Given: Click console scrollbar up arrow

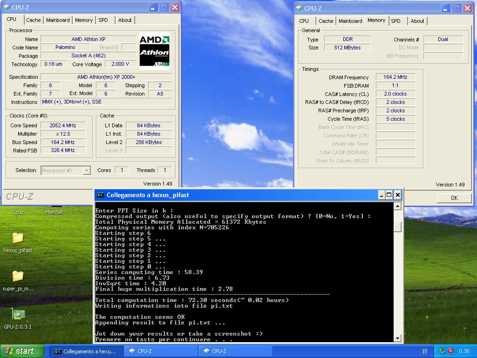Looking at the screenshot, I should point(398,207).
